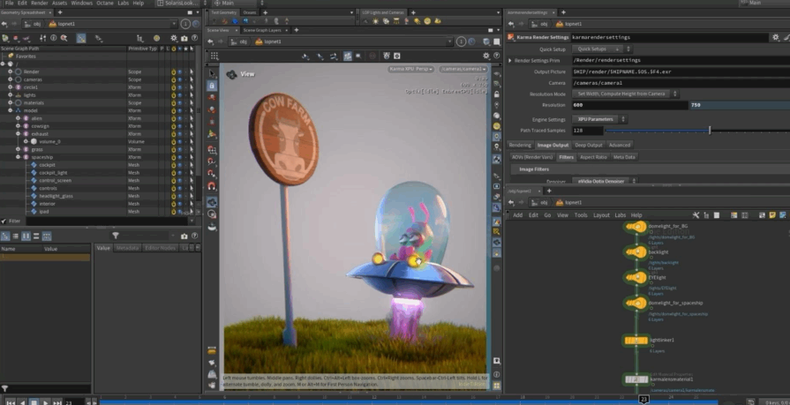Click the Aspect Ratio tab button
Screen dimensions: 790x405
[593, 157]
